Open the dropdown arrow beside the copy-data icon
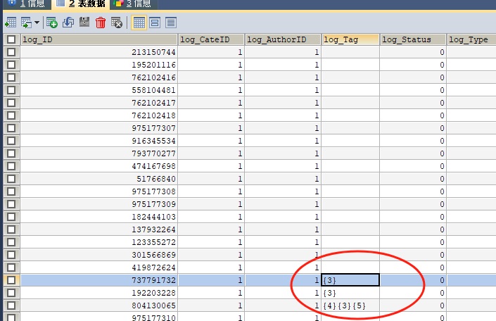This screenshot has height=321, width=496. [x=37, y=23]
